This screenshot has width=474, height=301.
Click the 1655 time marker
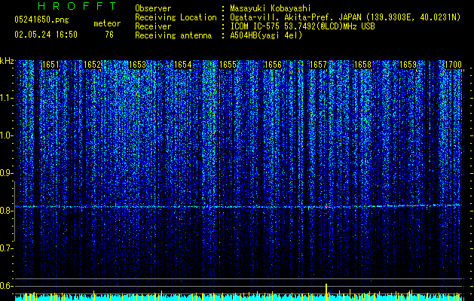228,65
